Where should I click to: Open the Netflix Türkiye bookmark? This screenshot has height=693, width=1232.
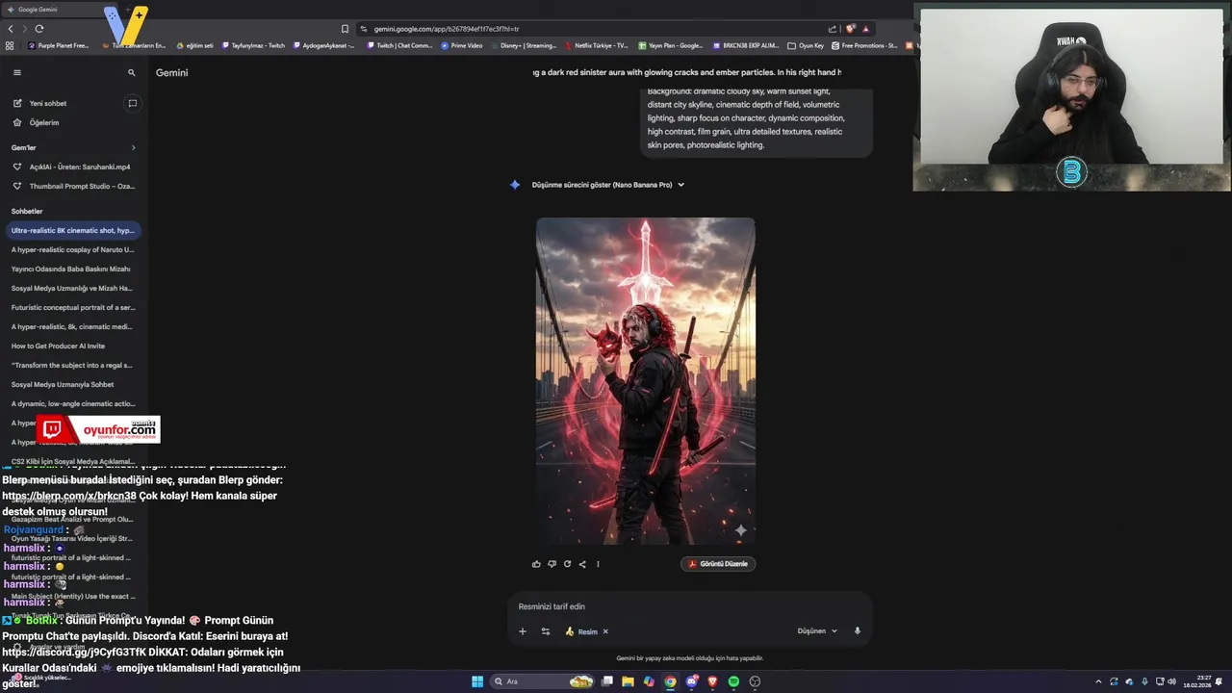(x=596, y=45)
